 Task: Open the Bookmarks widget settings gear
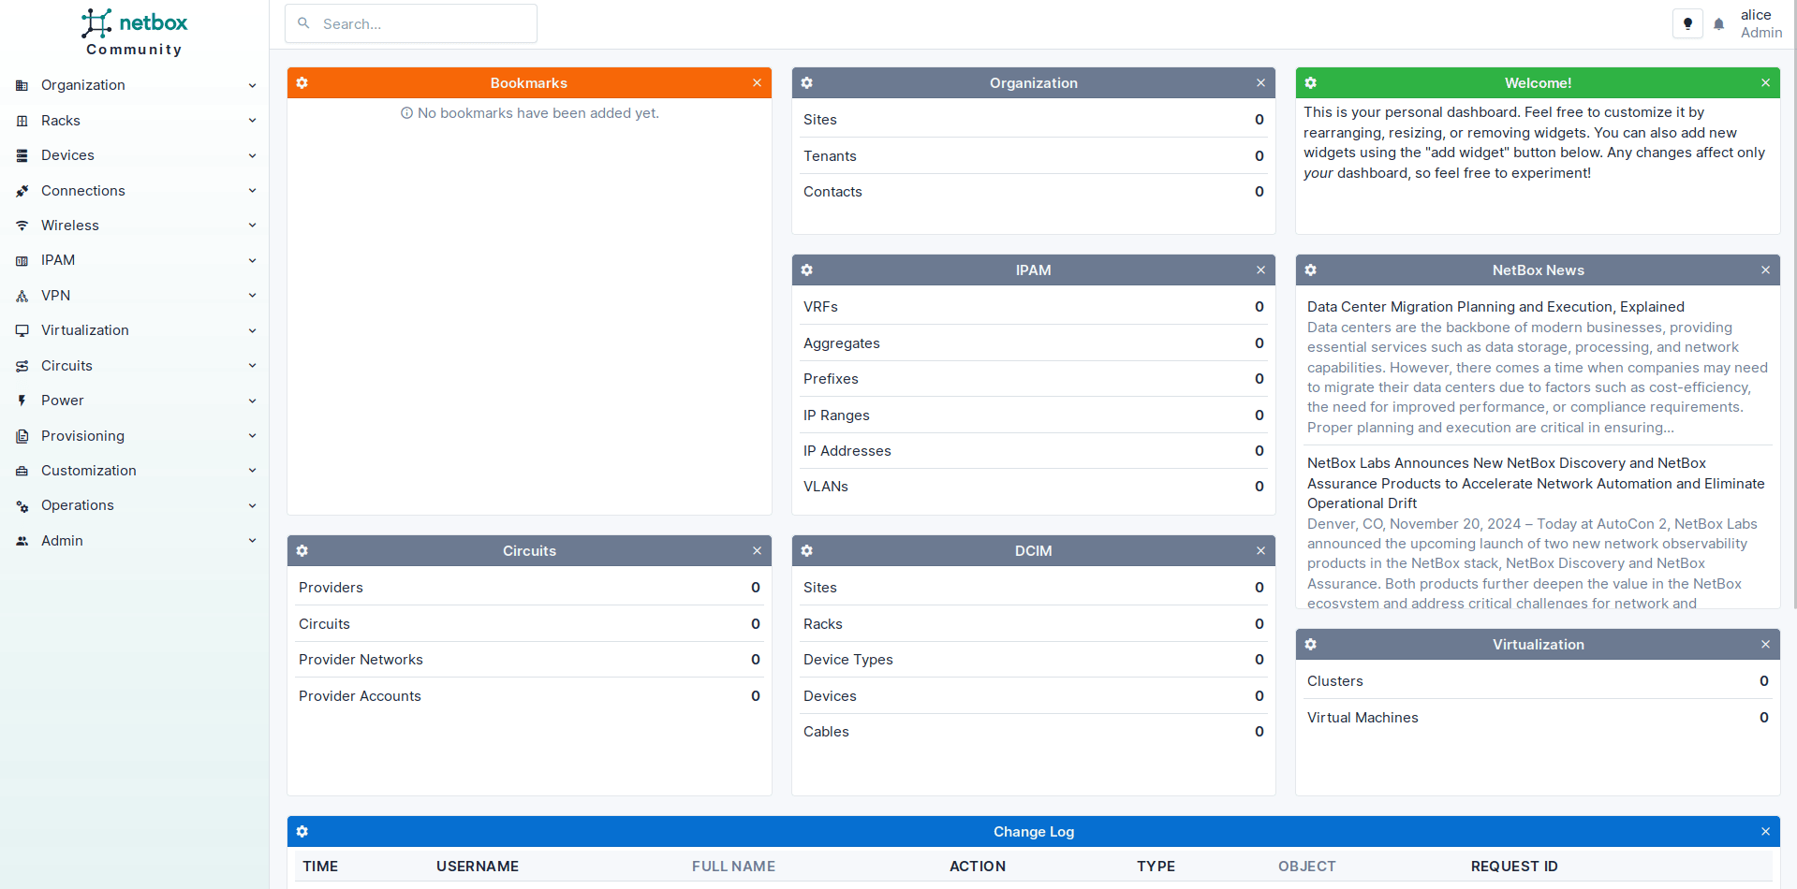coord(302,83)
